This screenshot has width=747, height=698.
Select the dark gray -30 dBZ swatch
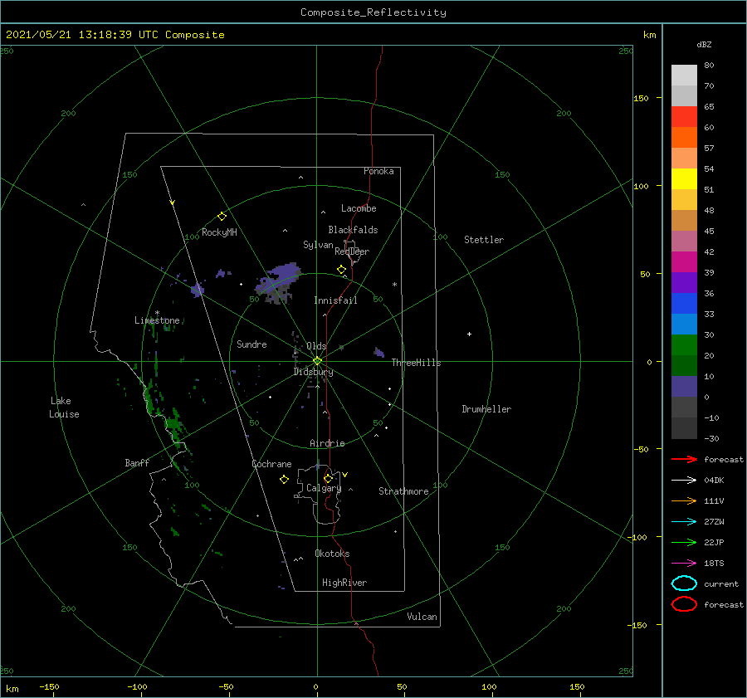click(684, 428)
